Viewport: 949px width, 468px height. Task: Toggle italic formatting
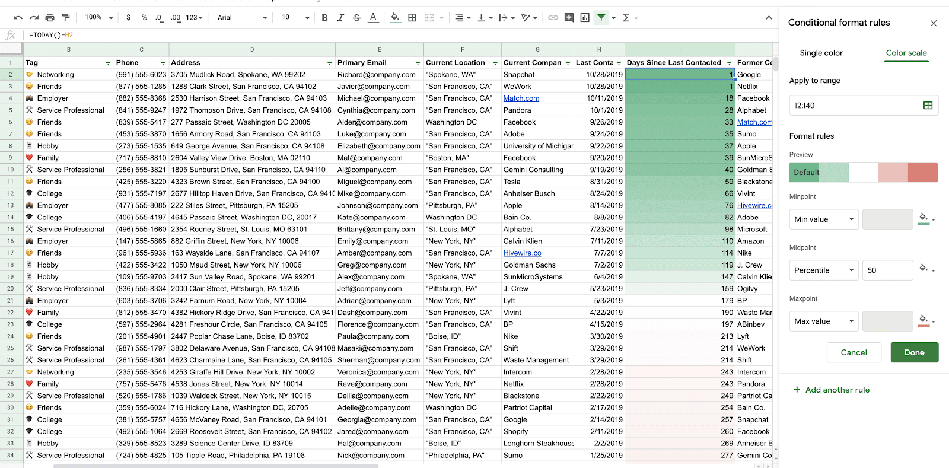point(340,18)
